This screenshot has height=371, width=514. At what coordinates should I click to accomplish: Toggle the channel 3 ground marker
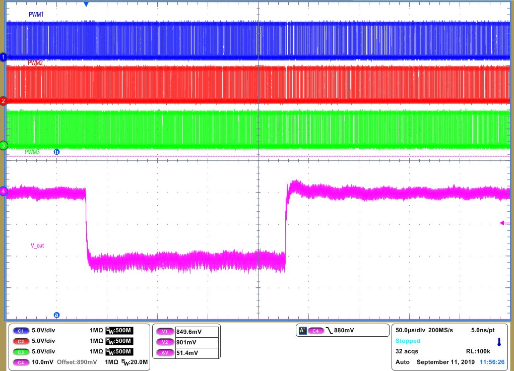(x=3, y=146)
